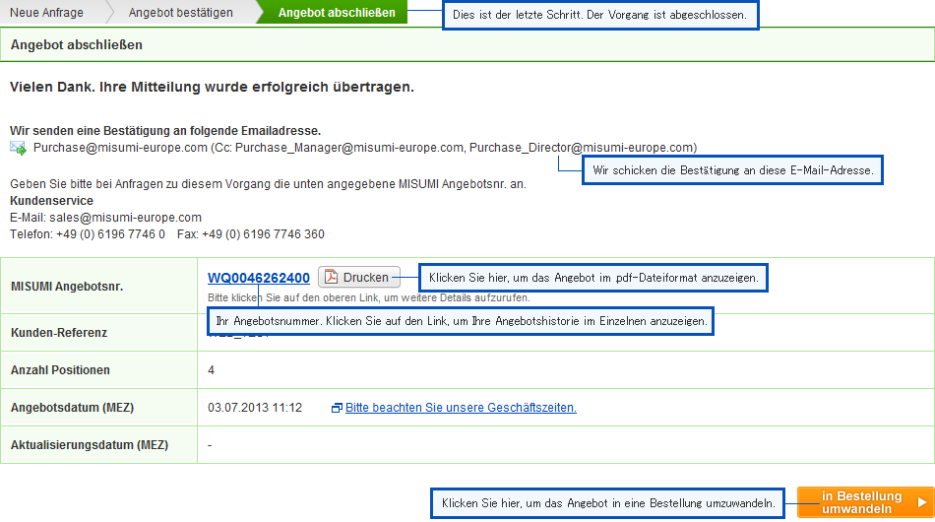Click the PDF icon on Drucken button
This screenshot has width=935, height=522.
pos(331,278)
